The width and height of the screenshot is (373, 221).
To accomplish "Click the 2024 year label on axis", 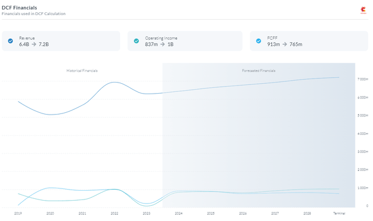I will pyautogui.click(x=179, y=213).
